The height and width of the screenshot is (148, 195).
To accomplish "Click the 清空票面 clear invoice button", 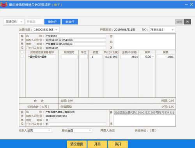I will coord(77,144).
